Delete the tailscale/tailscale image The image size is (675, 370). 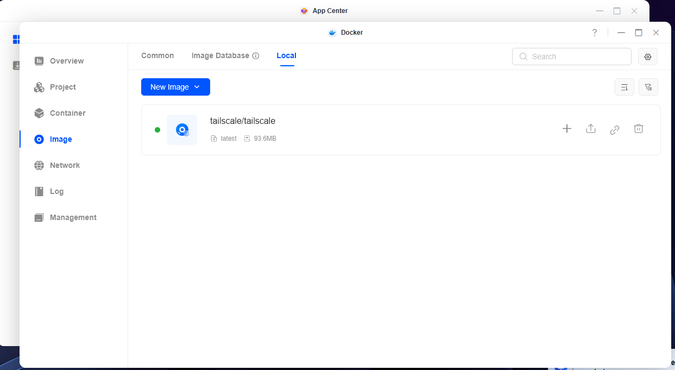click(x=639, y=129)
